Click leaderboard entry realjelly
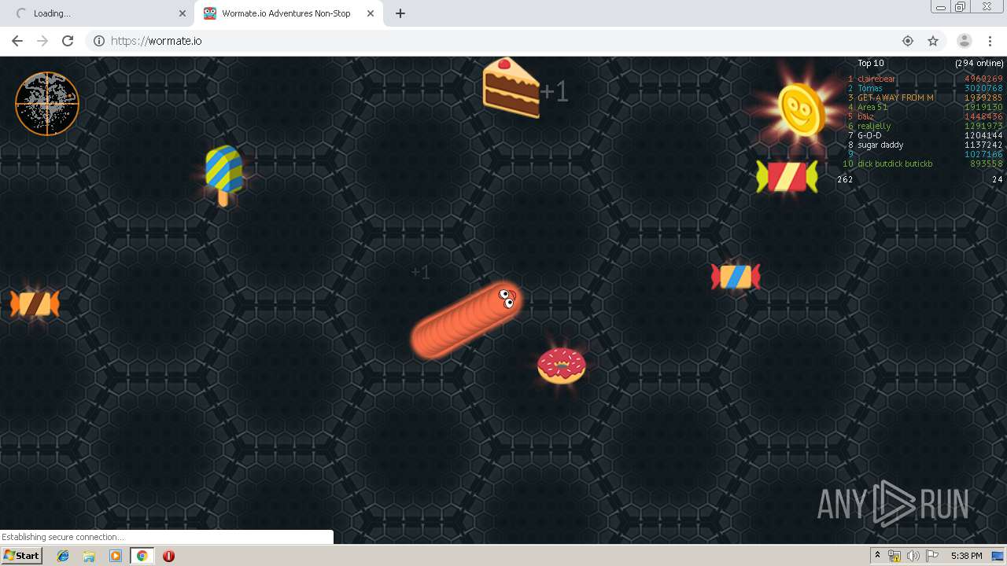This screenshot has width=1007, height=566. coord(874,126)
